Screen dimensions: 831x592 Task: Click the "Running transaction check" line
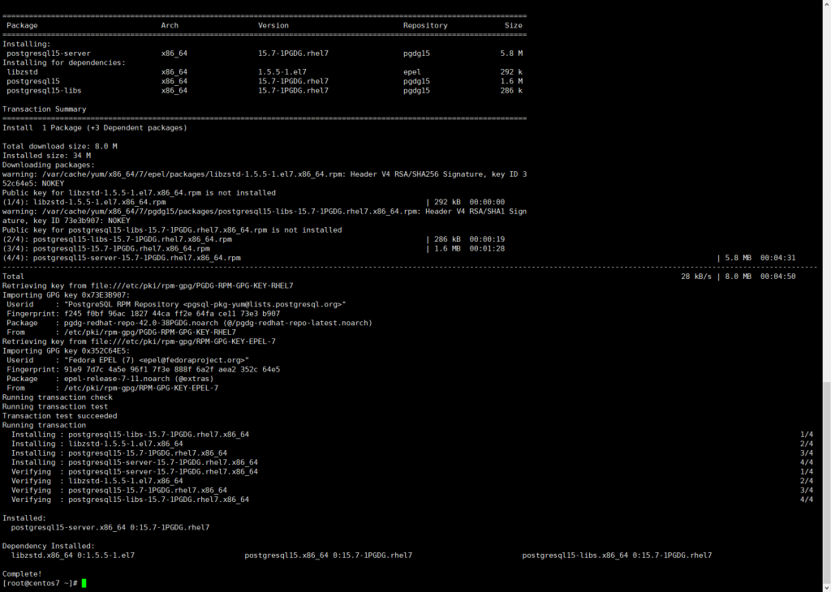point(58,397)
